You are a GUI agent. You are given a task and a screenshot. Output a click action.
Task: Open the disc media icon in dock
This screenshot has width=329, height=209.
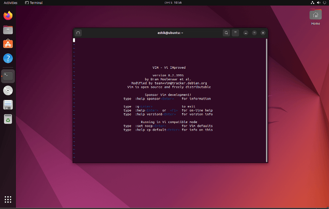click(8, 91)
